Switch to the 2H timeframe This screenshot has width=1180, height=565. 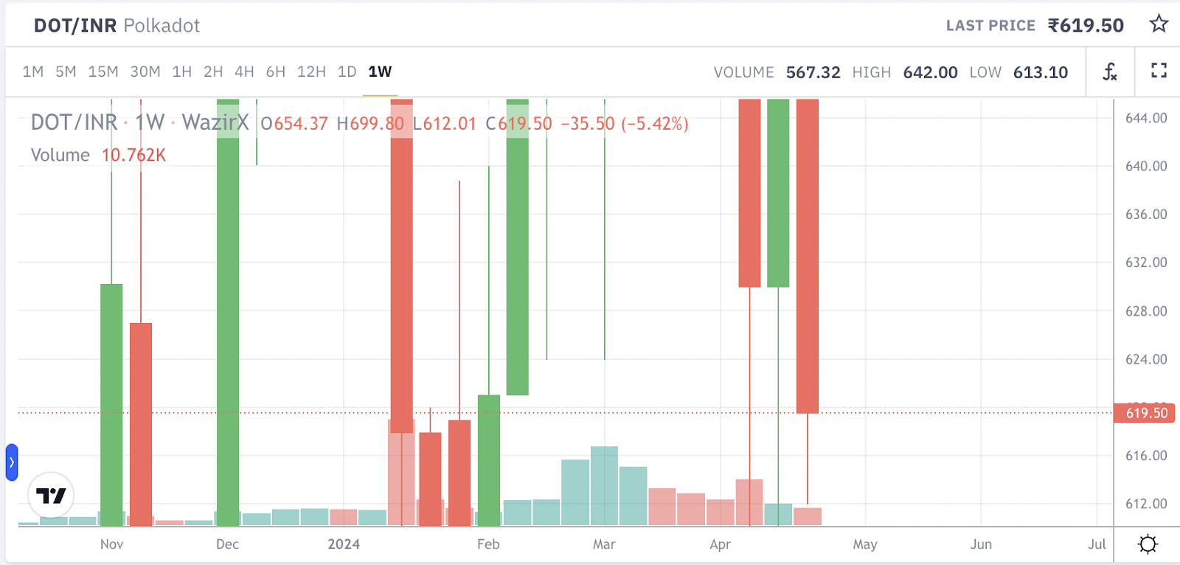213,72
